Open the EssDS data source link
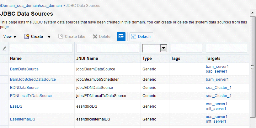Screen dimensions: 256x128 [16, 106]
